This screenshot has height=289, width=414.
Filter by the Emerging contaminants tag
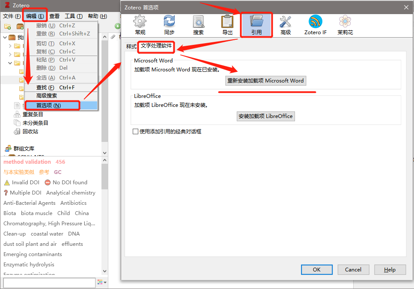(33, 254)
